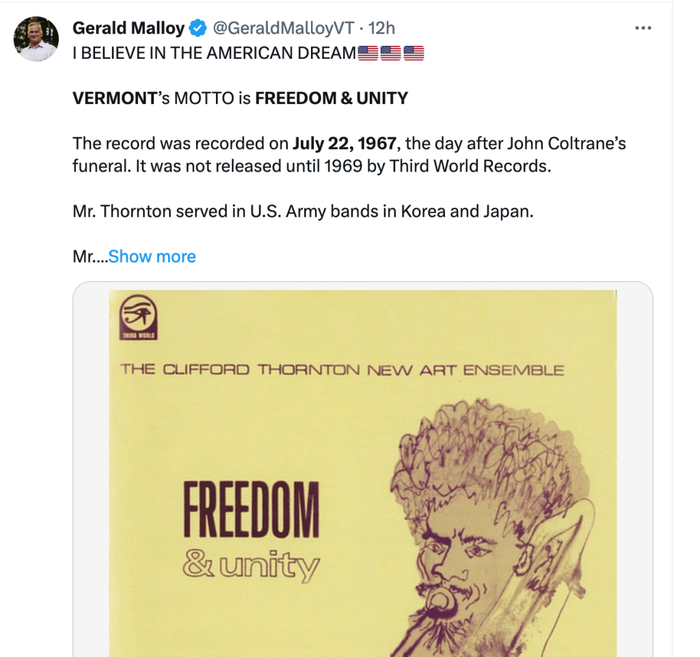
Task: Open the tweet's three-dot more menu
Action: pyautogui.click(x=643, y=28)
